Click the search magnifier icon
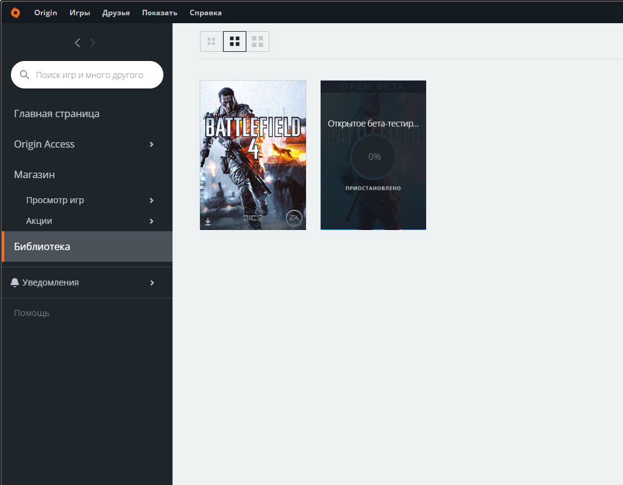Screen dimensions: 623x485 24,75
